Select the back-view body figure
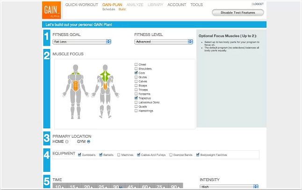Image resolution: width=302 pixels, height=190 pixels. 105,91
